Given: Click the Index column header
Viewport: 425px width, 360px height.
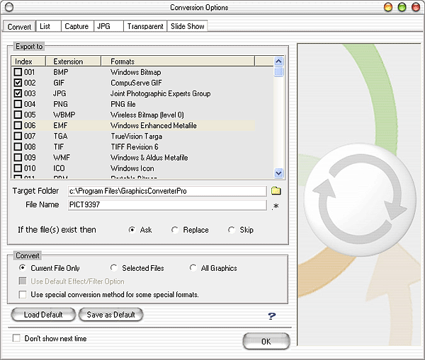Looking at the screenshot, I should 28,61.
